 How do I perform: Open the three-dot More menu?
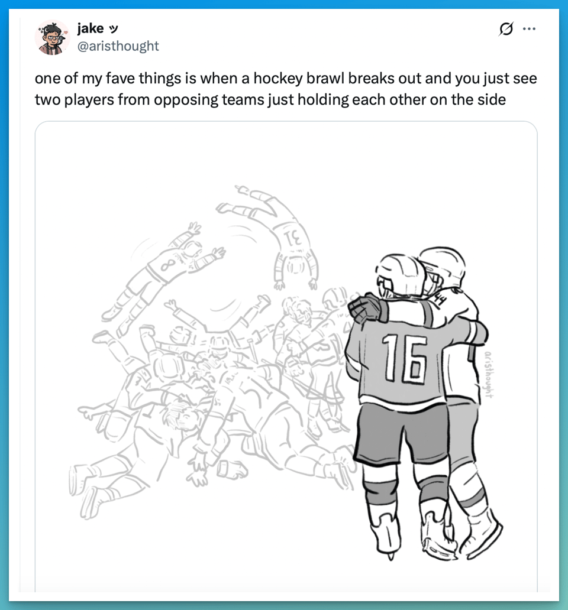(529, 29)
